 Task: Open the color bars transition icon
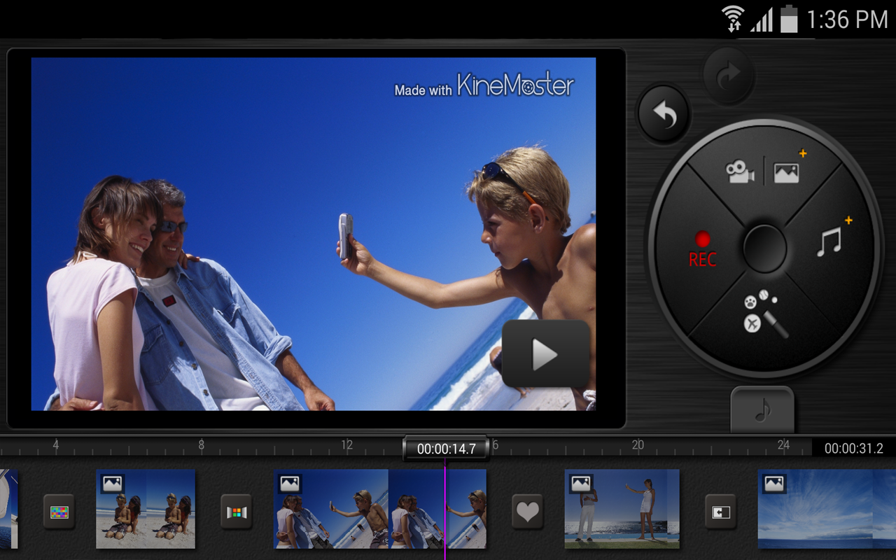(237, 512)
